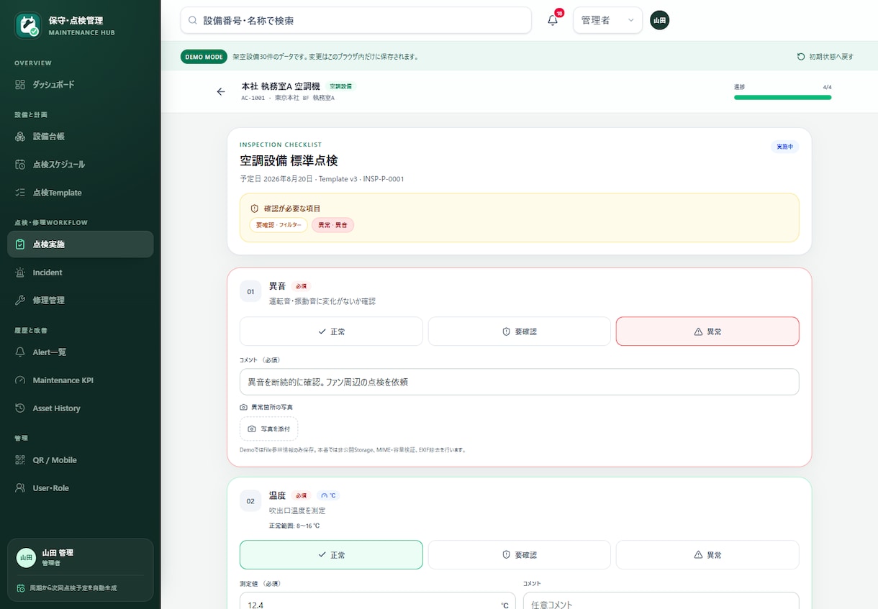This screenshot has height=609, width=878.
Task: Open ダッシュボード in the sidebar
Action: [81, 85]
